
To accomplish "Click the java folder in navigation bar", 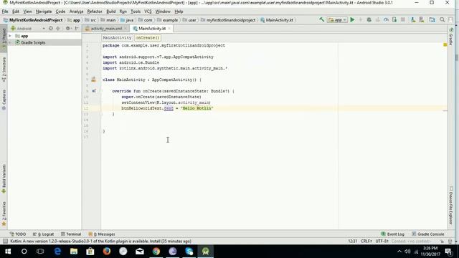I will pos(127,20).
